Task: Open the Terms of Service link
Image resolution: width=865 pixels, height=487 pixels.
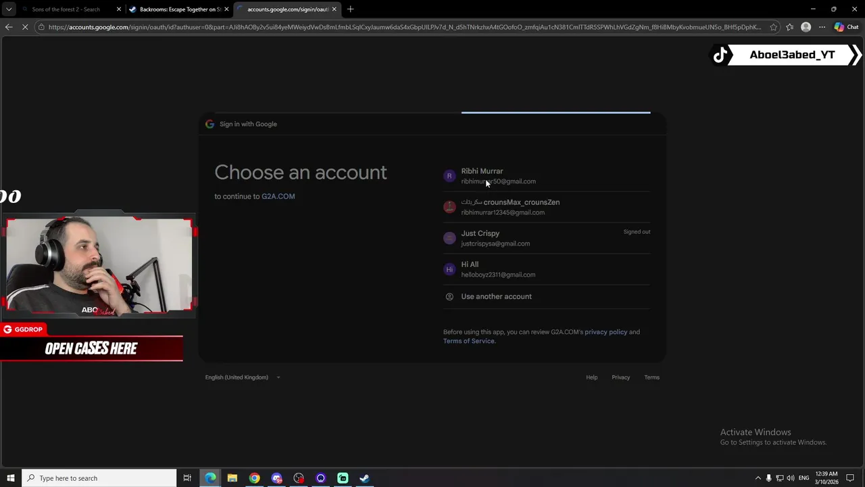Action: click(468, 341)
